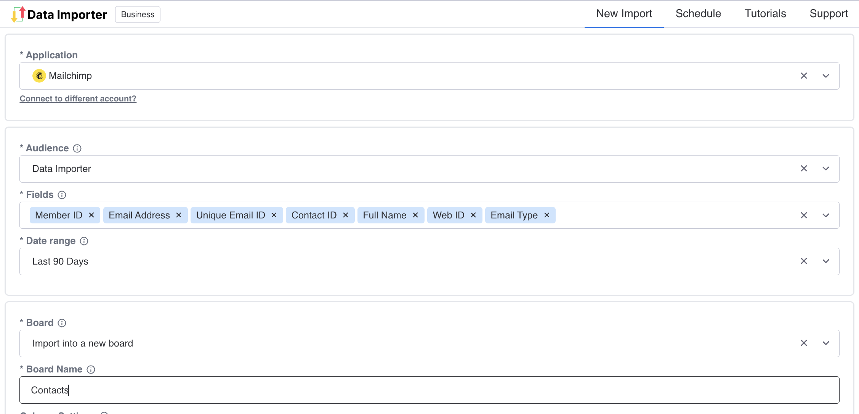Show Date range info tooltip icon
The image size is (859, 414).
(84, 241)
